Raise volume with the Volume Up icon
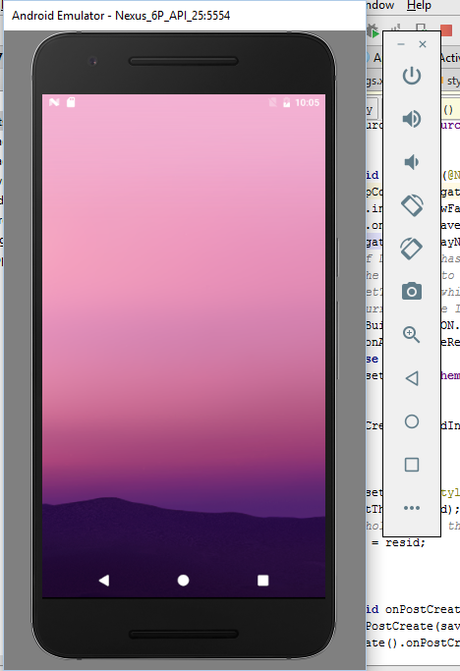This screenshot has height=671, width=460. [x=412, y=119]
